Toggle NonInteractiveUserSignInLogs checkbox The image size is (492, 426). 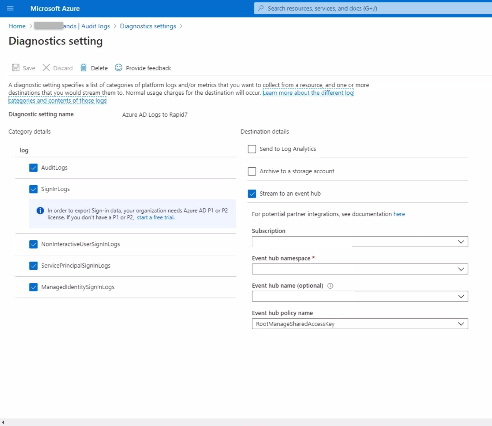pyautogui.click(x=33, y=244)
